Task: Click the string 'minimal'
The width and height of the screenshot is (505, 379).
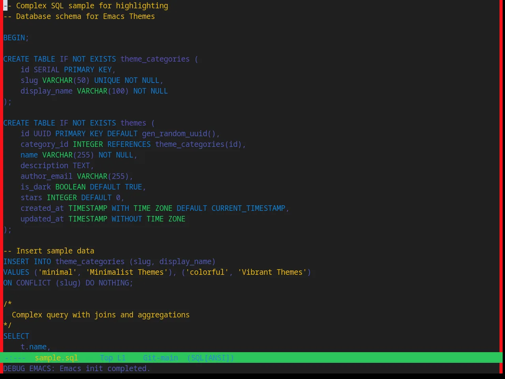Action: click(57, 272)
